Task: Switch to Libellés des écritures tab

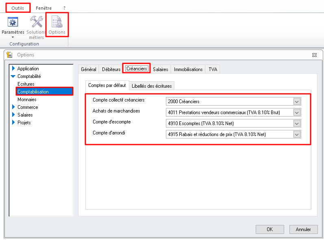Action: pyautogui.click(x=152, y=86)
